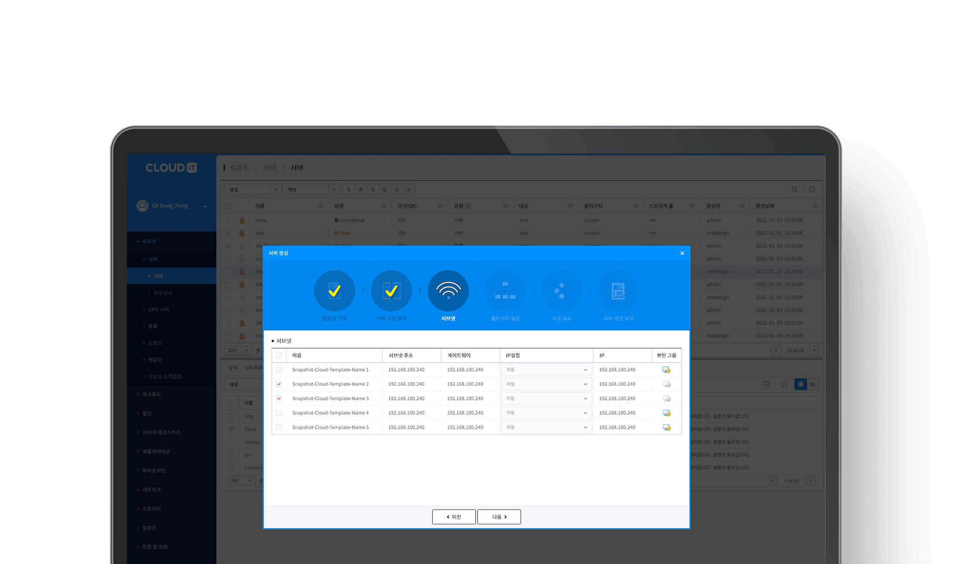Viewport: 955px width, 564px height.
Task: Toggle the nova server row checkbox
Action: (x=228, y=220)
